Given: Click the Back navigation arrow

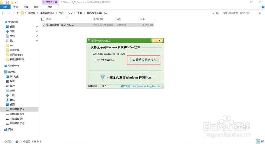Looking at the screenshot, I should coord(3,13).
